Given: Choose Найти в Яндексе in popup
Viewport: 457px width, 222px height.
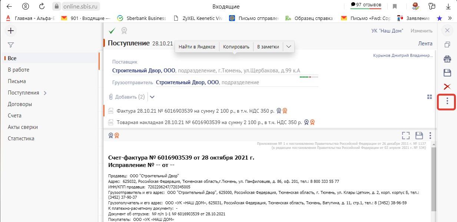Looking at the screenshot, I should pos(197,47).
